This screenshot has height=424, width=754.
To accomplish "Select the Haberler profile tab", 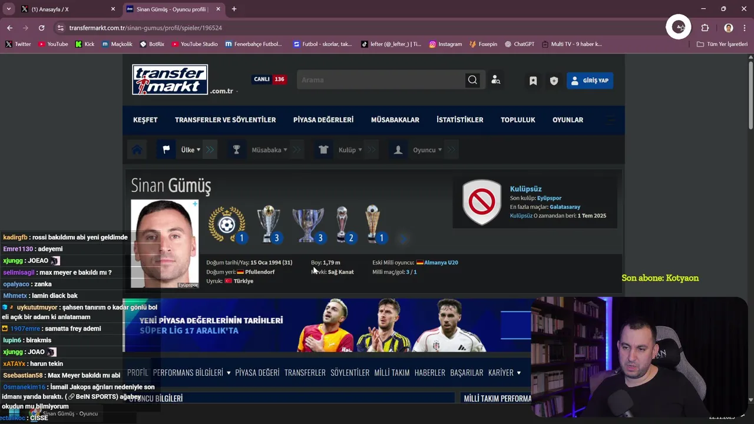I will tap(430, 373).
